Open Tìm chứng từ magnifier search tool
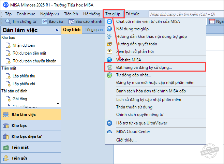Image resolution: width=224 pixels, height=164 pixels. 8,21
